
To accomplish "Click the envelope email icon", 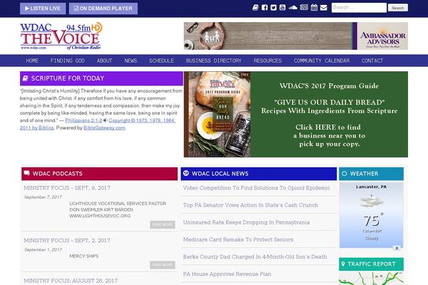I will coord(324,8).
